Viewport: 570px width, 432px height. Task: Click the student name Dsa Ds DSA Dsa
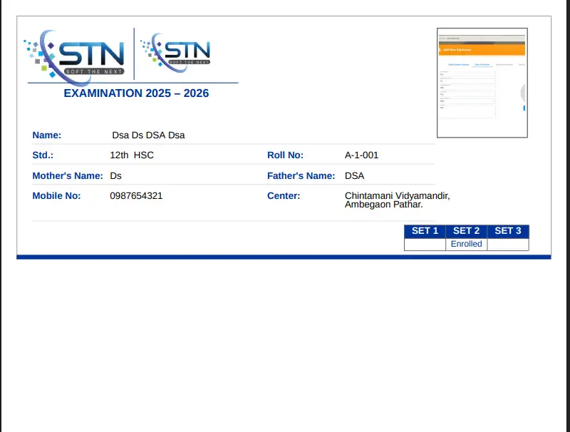click(148, 135)
